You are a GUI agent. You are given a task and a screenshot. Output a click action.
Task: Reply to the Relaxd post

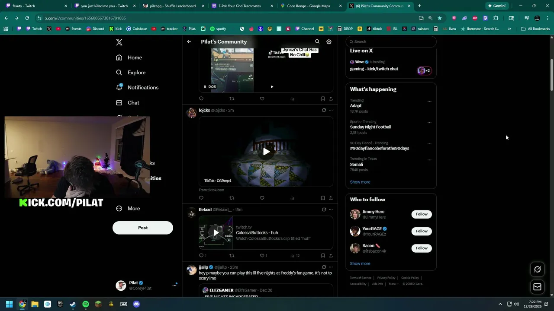tap(201, 255)
